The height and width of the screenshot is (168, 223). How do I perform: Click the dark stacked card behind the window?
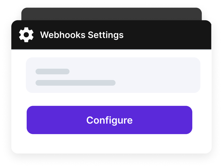point(111,14)
